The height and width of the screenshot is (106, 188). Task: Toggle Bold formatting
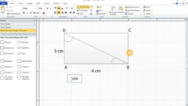(x=24, y=13)
